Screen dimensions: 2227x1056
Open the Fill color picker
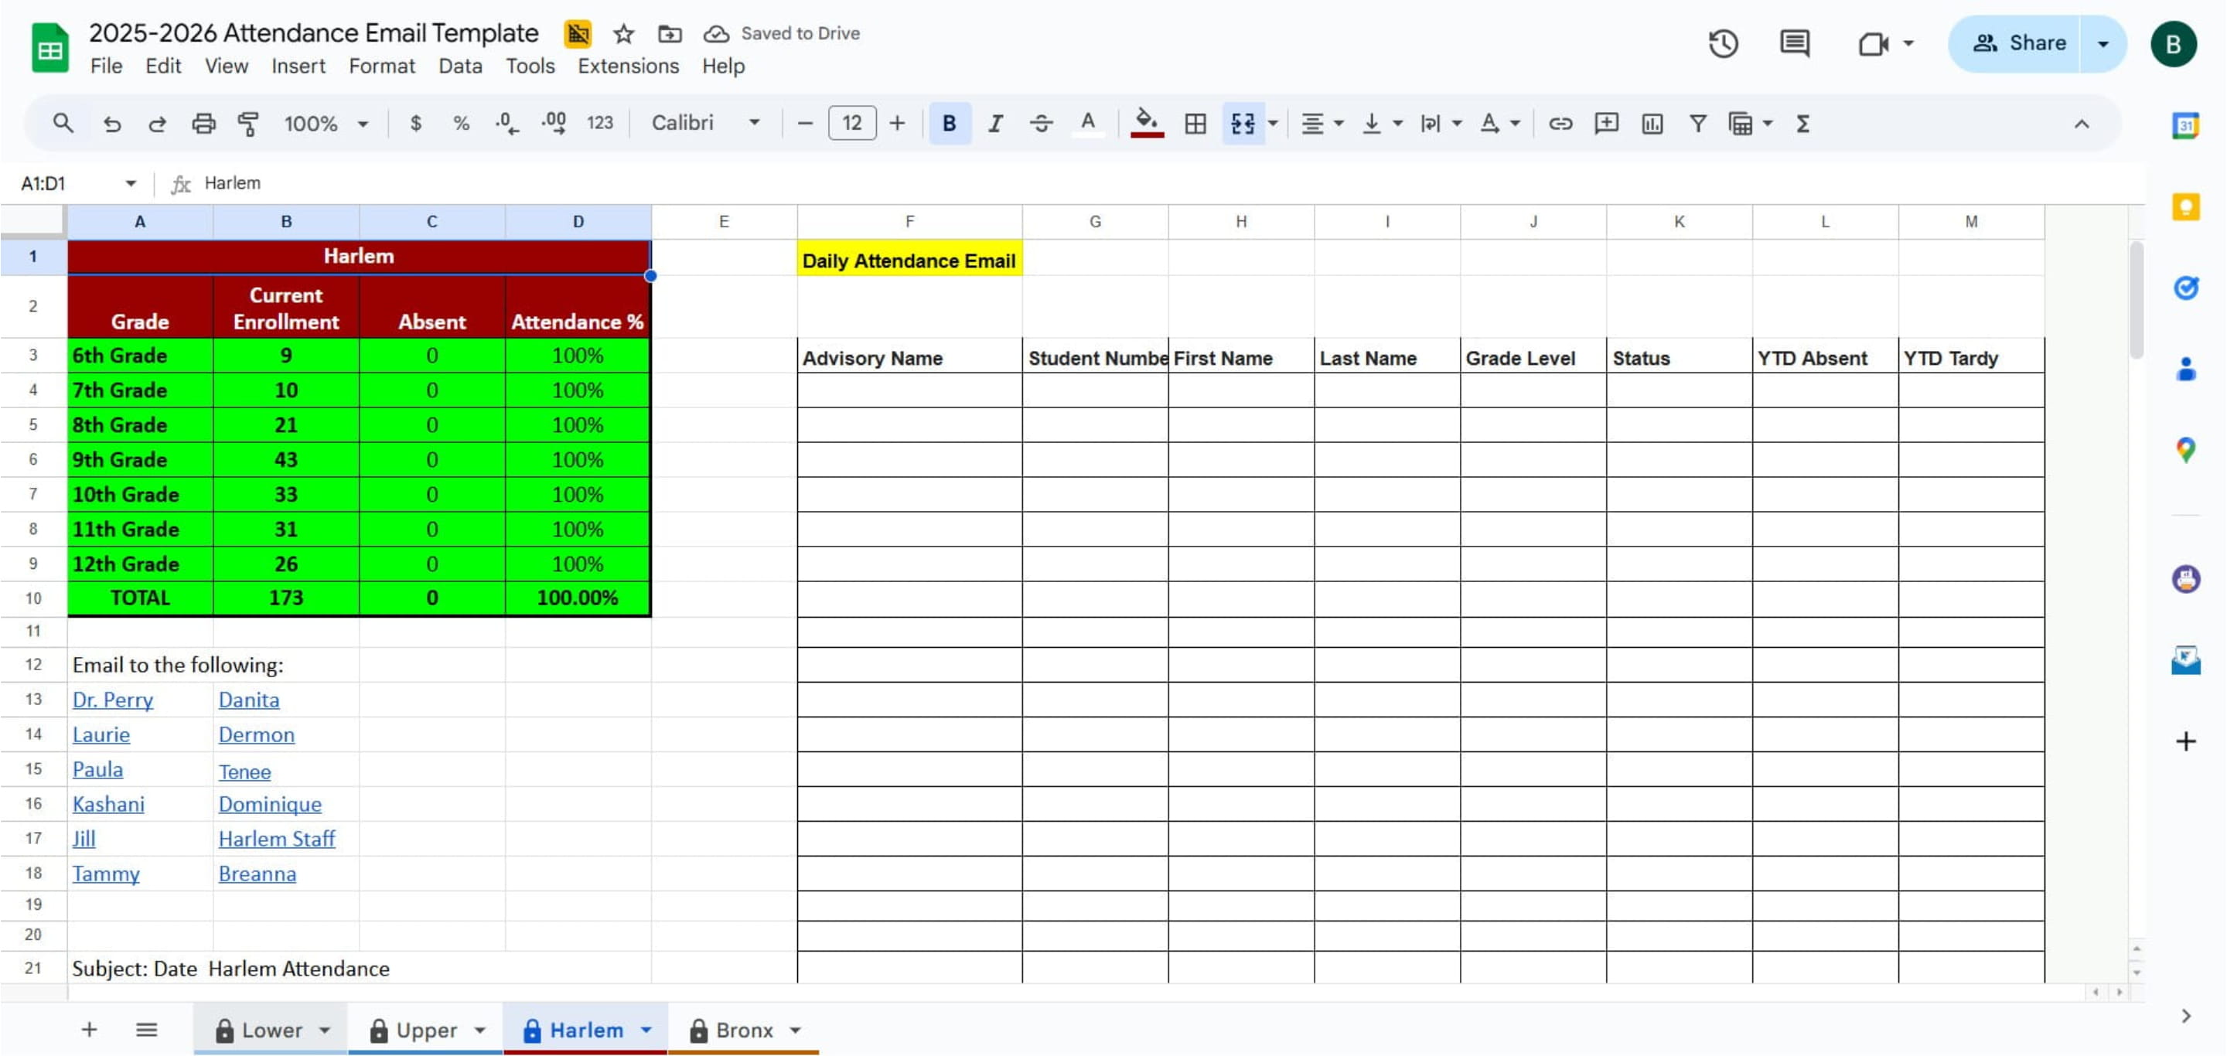point(1146,124)
